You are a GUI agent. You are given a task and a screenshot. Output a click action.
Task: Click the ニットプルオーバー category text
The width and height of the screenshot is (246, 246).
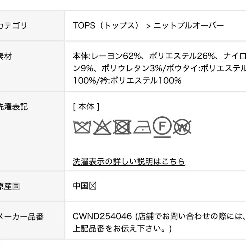pyautogui.click(x=189, y=26)
